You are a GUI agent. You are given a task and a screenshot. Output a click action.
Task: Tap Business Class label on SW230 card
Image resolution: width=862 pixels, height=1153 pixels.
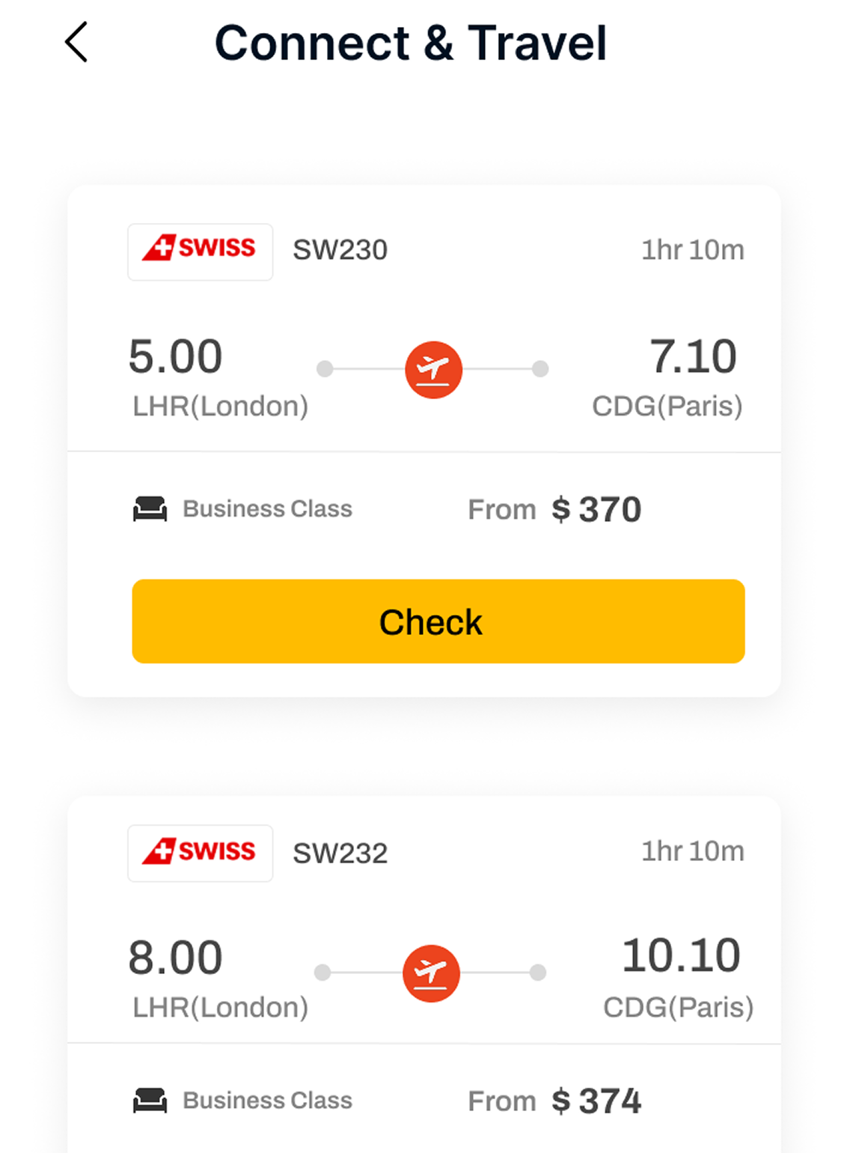267,509
